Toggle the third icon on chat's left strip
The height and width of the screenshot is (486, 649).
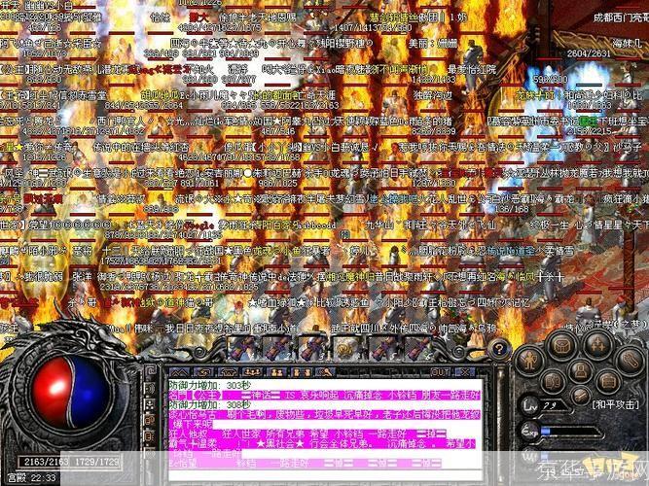150,420
